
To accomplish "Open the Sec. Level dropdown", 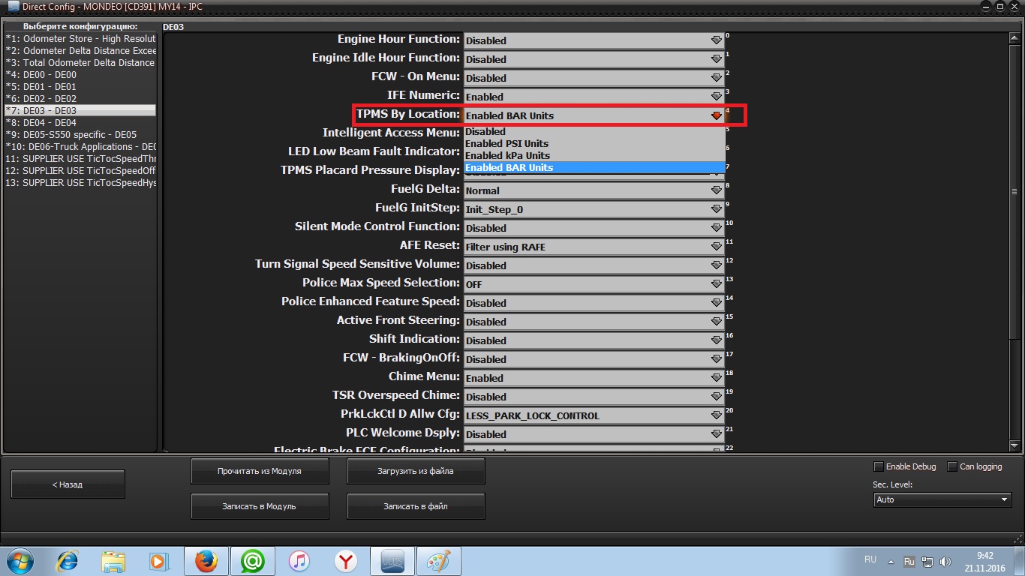I will click(942, 499).
